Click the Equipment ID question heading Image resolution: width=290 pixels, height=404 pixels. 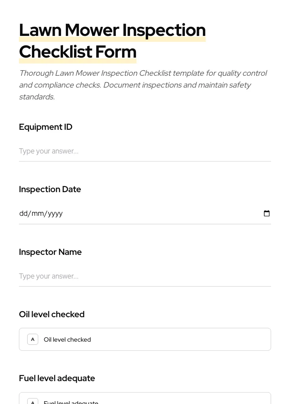(46, 127)
